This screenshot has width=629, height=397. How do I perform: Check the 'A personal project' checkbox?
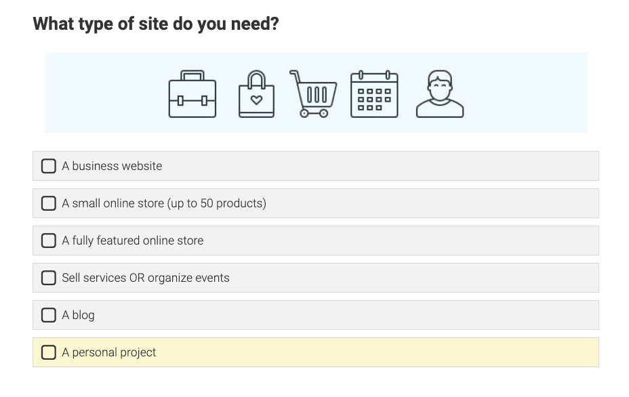click(x=49, y=352)
